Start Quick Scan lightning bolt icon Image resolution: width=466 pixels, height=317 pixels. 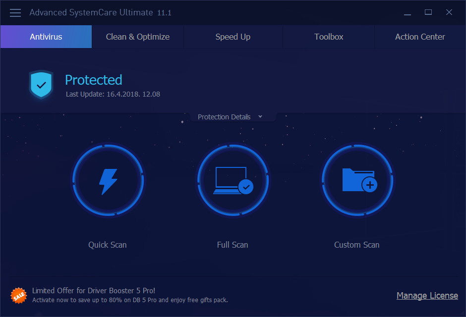(x=108, y=181)
